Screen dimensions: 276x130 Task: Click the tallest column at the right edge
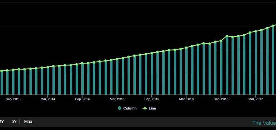pyautogui.click(x=273, y=61)
